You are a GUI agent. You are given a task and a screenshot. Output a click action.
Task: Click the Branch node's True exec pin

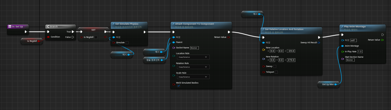coord(73,32)
